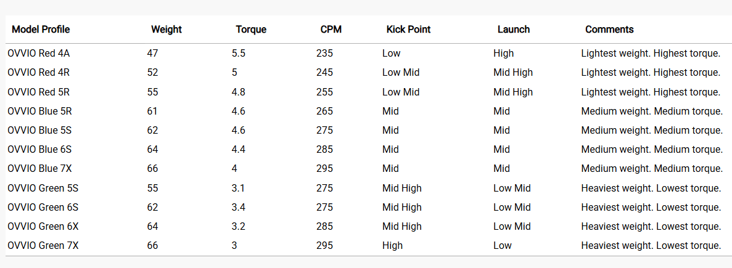Click the OVVIO Green 5S model name
The width and height of the screenshot is (732, 268).
click(43, 189)
